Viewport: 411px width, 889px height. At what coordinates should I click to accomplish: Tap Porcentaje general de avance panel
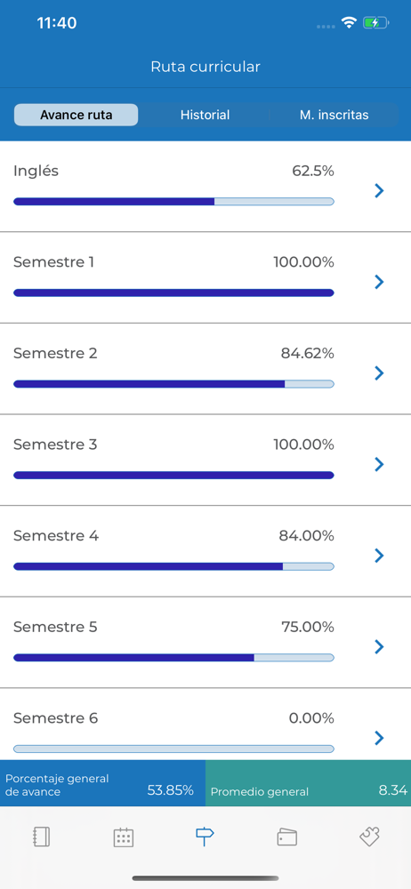[x=103, y=783]
